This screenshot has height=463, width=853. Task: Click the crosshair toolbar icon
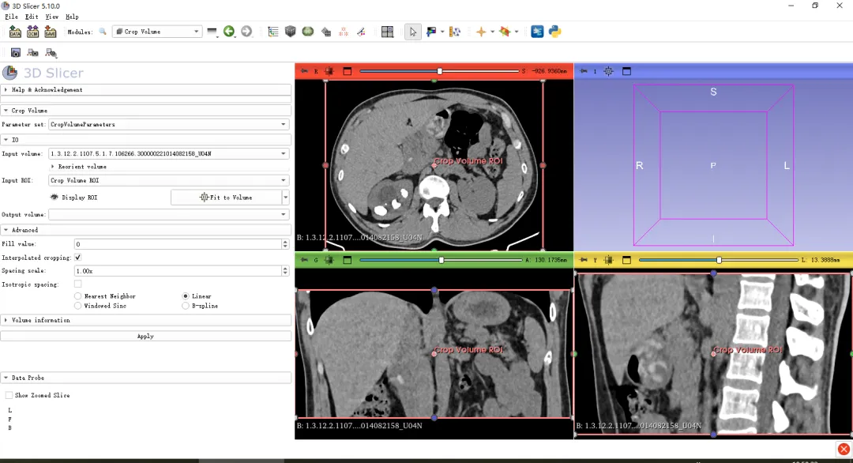tap(480, 32)
